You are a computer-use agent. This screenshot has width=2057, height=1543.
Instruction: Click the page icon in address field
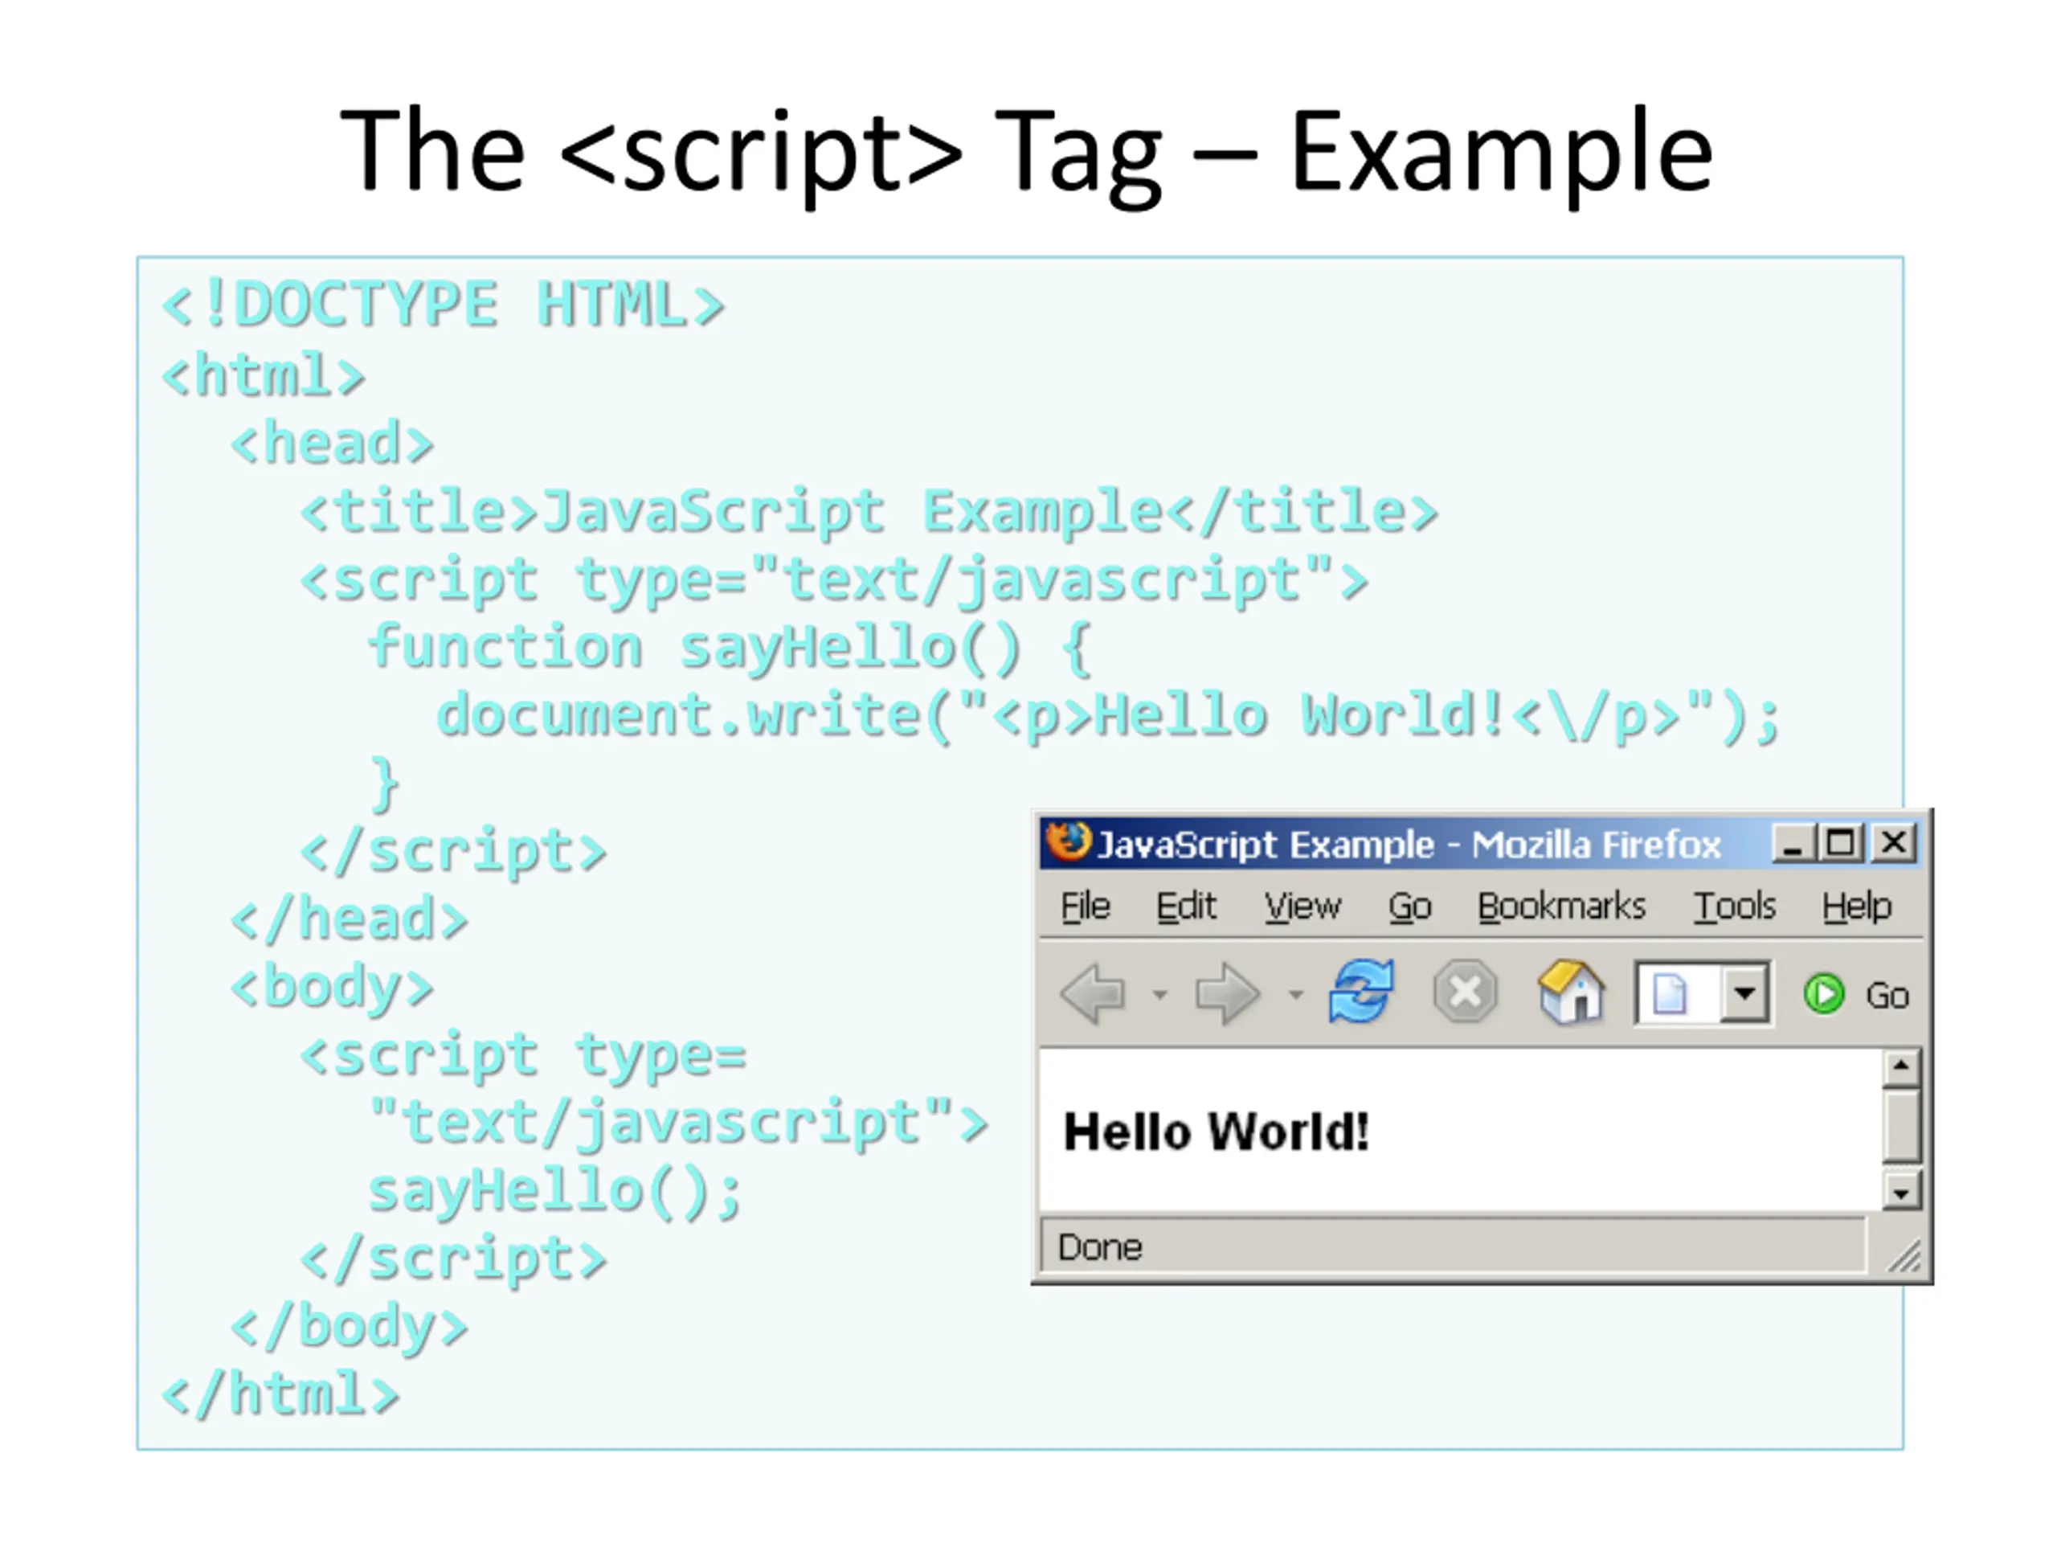coord(1671,993)
